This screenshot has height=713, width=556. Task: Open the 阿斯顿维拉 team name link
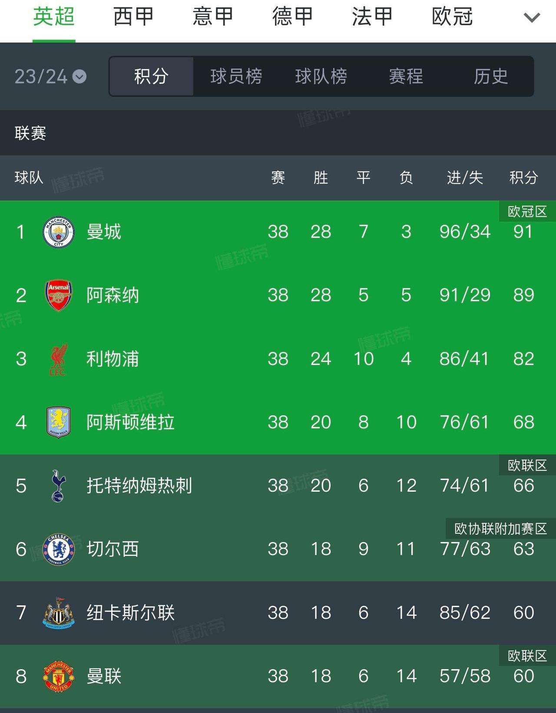click(130, 422)
